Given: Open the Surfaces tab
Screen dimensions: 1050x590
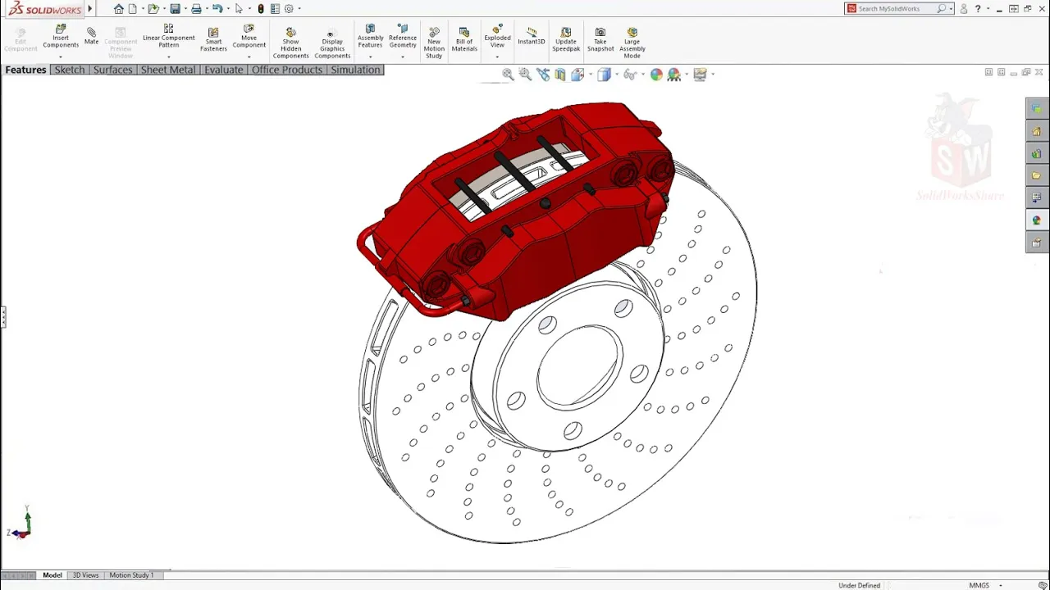Looking at the screenshot, I should (x=112, y=70).
